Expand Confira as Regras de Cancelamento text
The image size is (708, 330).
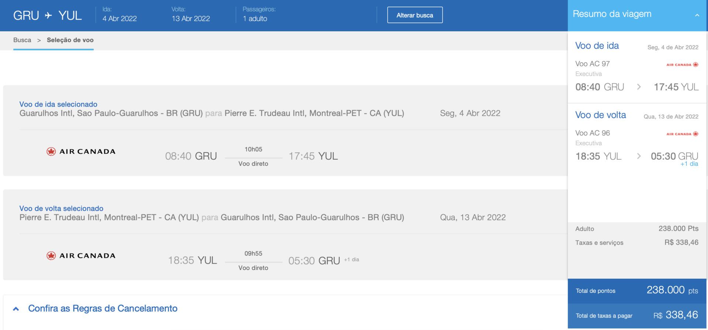(103, 309)
